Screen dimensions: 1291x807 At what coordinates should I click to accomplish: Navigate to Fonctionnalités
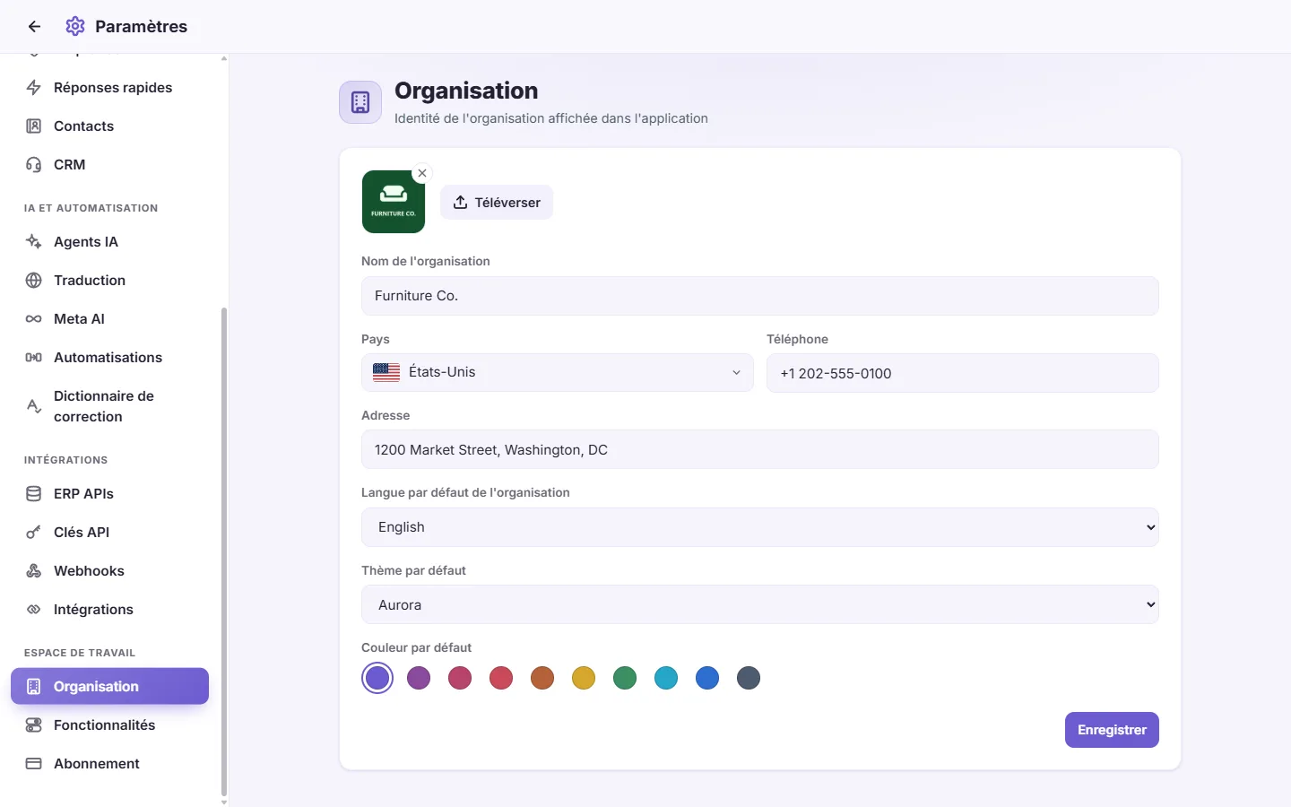click(109, 725)
